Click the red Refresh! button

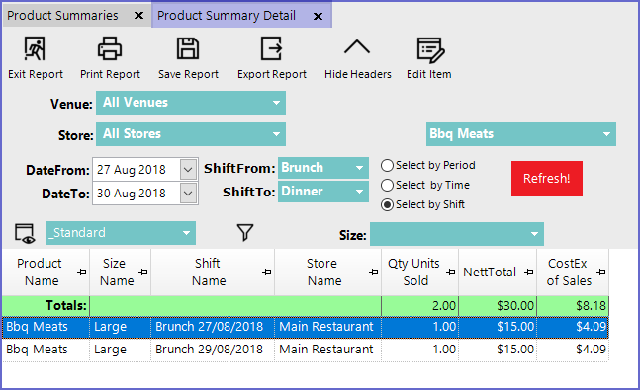coord(547,179)
